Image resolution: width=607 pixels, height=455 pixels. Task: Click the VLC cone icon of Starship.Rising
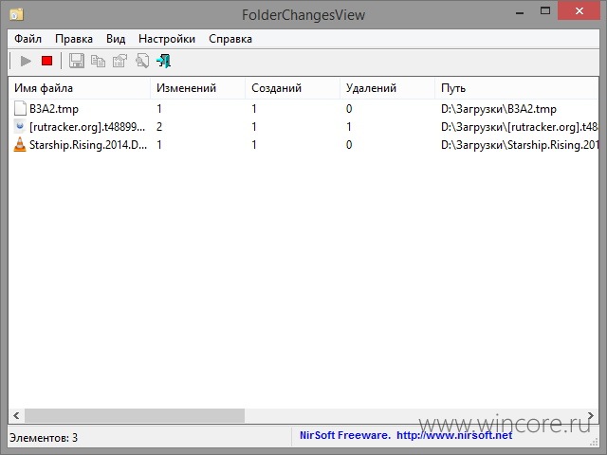tap(20, 145)
